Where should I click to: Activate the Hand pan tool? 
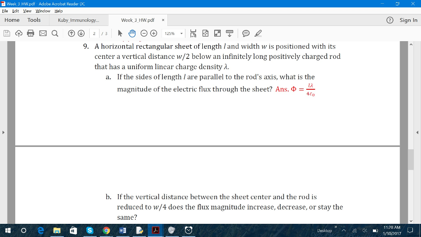(132, 33)
